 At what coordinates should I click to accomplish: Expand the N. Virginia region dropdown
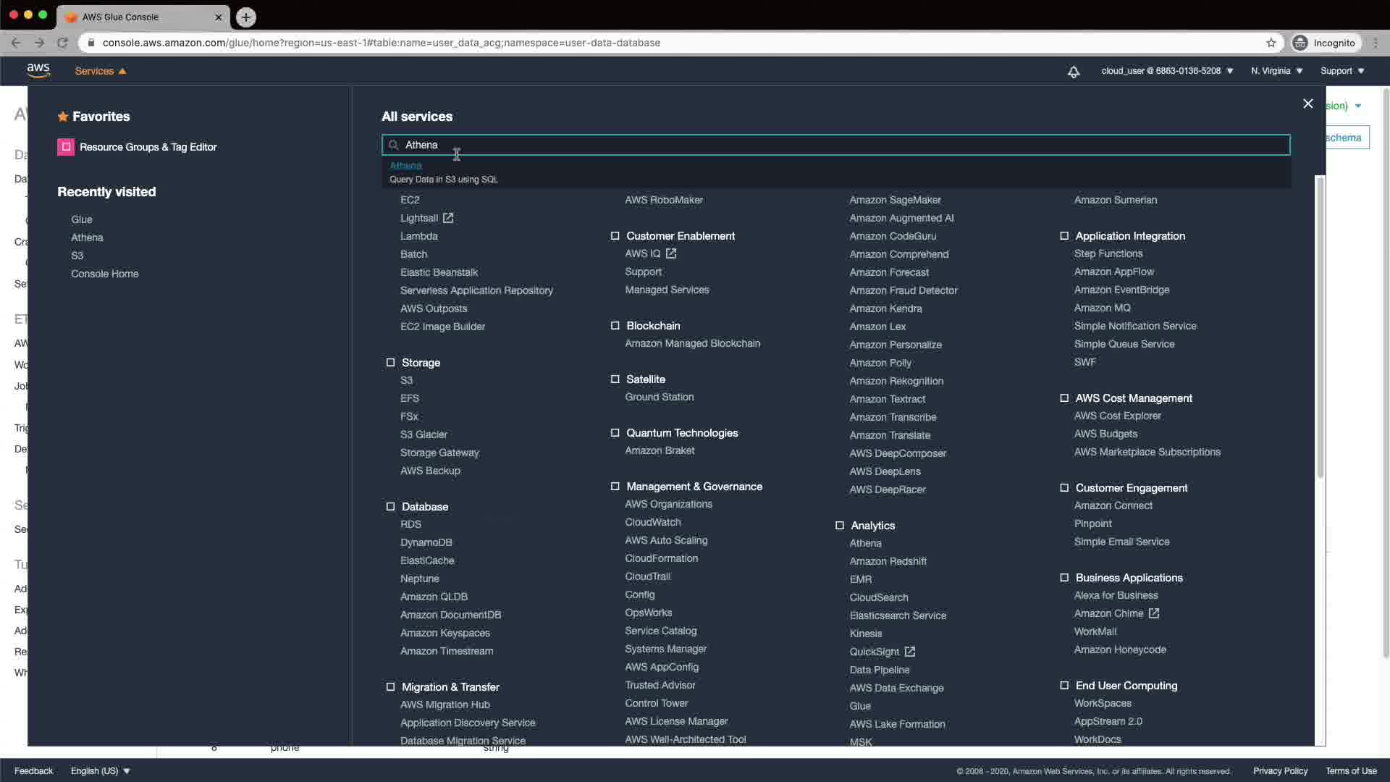1276,71
